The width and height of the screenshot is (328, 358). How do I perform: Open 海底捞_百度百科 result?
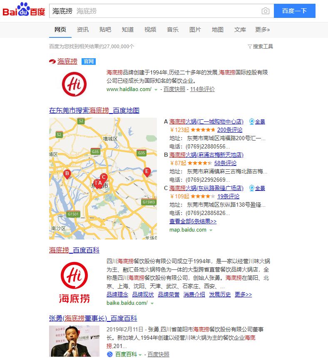pyautogui.click(x=74, y=250)
